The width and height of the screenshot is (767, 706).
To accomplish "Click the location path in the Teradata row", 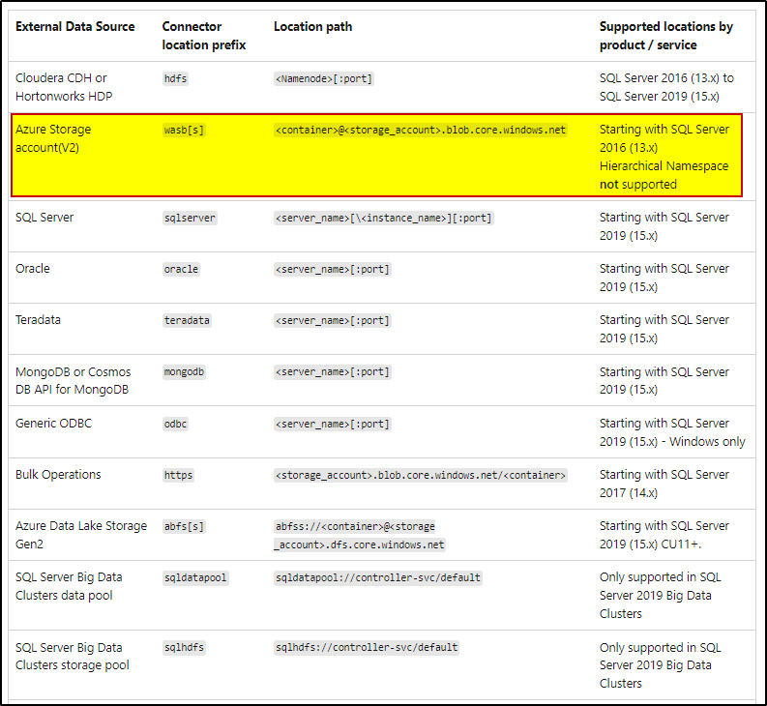I will point(332,320).
